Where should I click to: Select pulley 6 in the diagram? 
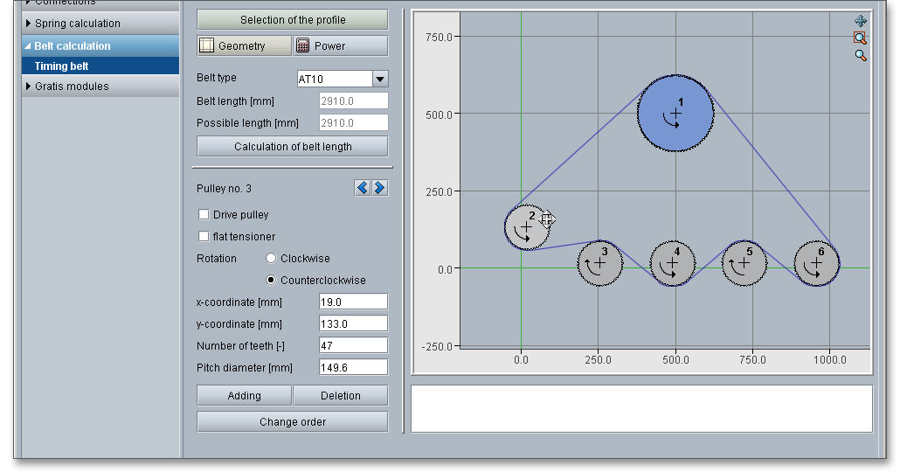(x=817, y=263)
